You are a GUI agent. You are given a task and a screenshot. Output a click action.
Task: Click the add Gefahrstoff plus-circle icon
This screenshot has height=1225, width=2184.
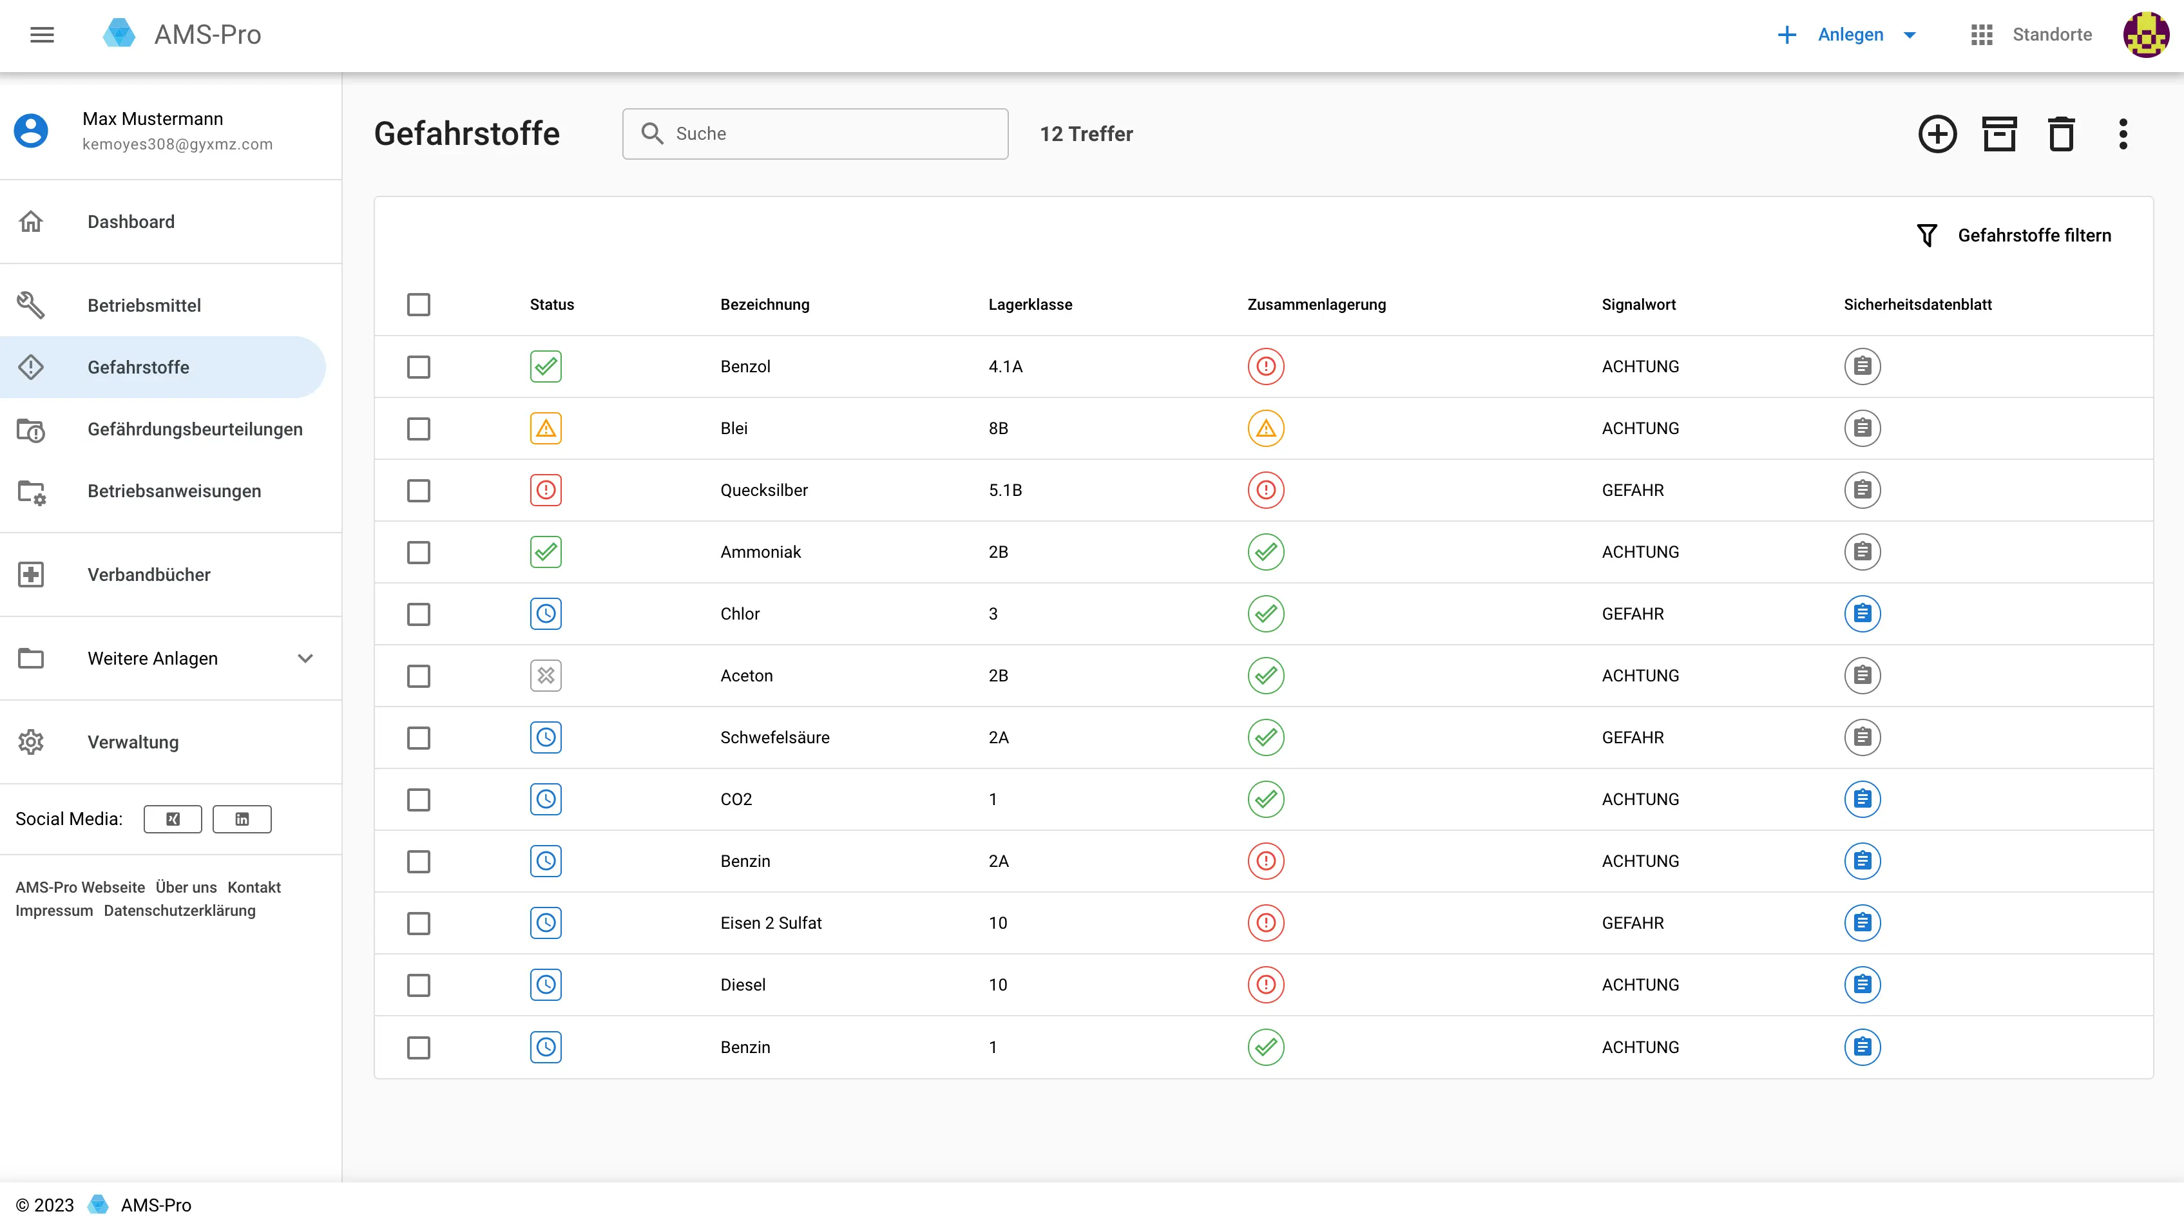[1937, 134]
